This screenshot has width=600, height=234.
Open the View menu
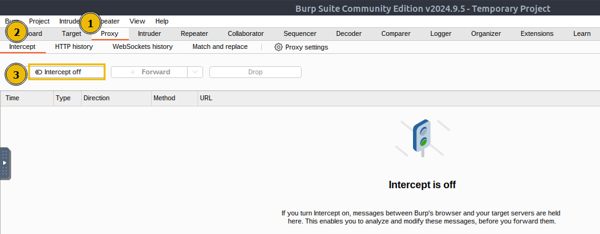tap(137, 22)
